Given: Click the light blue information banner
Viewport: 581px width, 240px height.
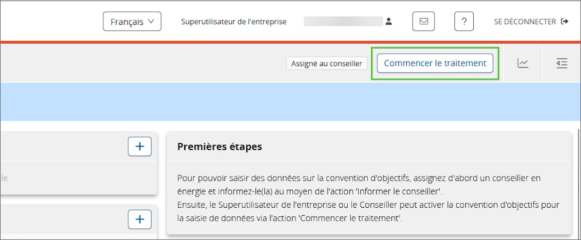Looking at the screenshot, I should click(290, 102).
